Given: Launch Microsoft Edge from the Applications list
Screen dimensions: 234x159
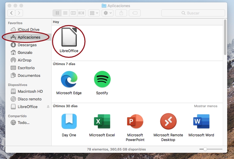Looking at the screenshot, I should [69, 79].
